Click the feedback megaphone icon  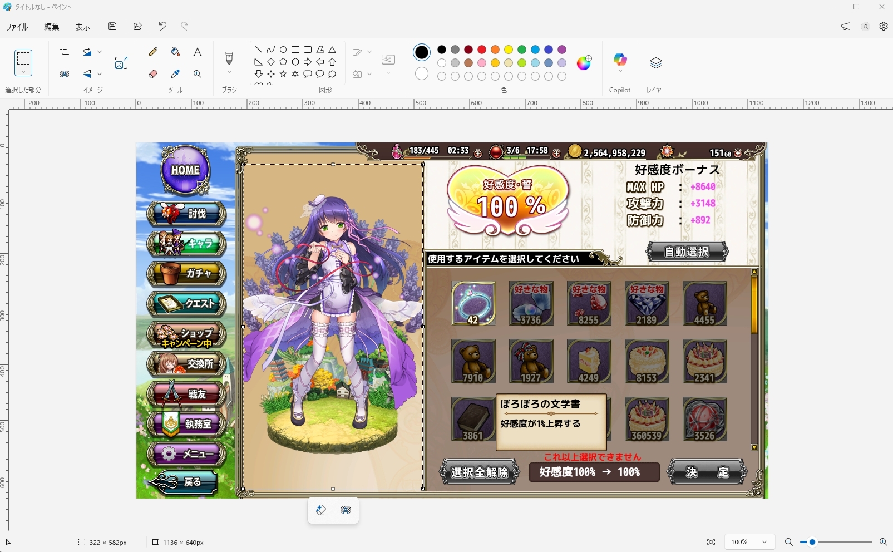846,26
